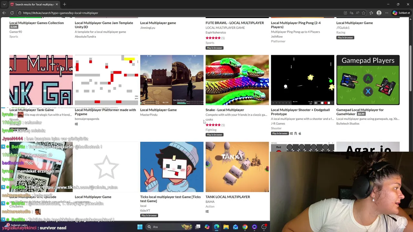Viewport: 413px width, 232px height.
Task: Open Local Multiplayer Tank Game thumbnail
Action: tap(41, 80)
